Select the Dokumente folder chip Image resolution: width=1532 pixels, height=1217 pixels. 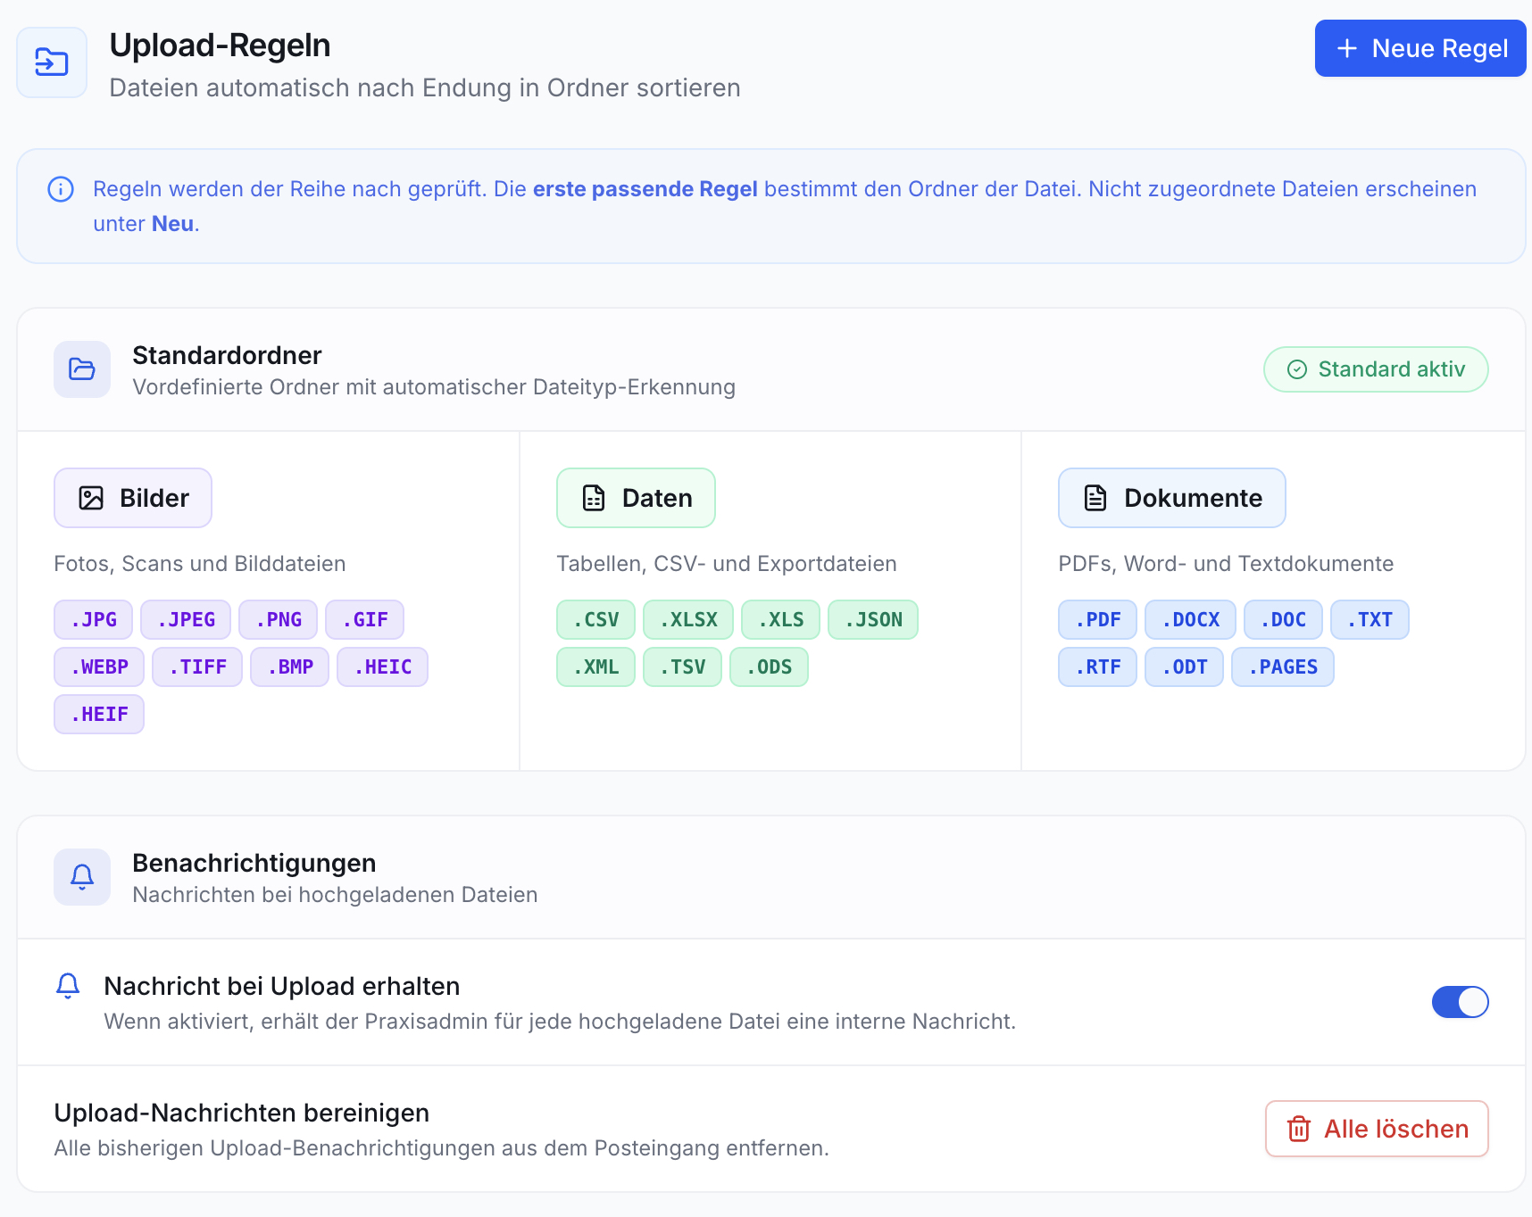click(x=1172, y=498)
